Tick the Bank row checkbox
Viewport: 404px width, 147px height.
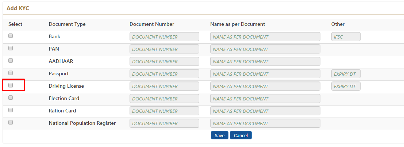(11, 36)
